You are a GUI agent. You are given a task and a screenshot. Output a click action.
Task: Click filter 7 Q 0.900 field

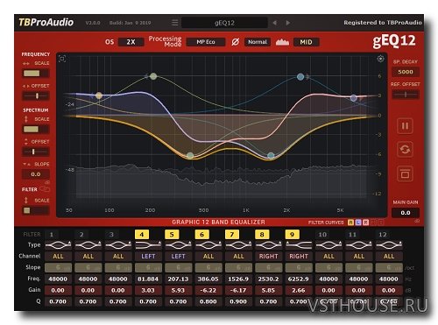(238, 301)
